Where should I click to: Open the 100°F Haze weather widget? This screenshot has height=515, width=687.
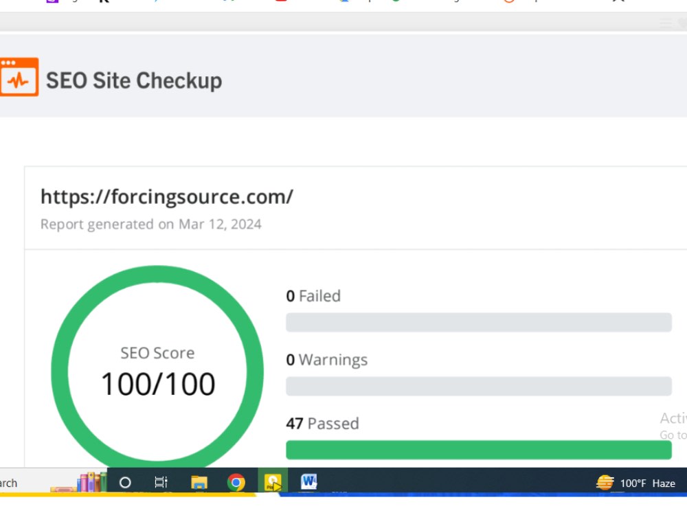pyautogui.click(x=635, y=483)
